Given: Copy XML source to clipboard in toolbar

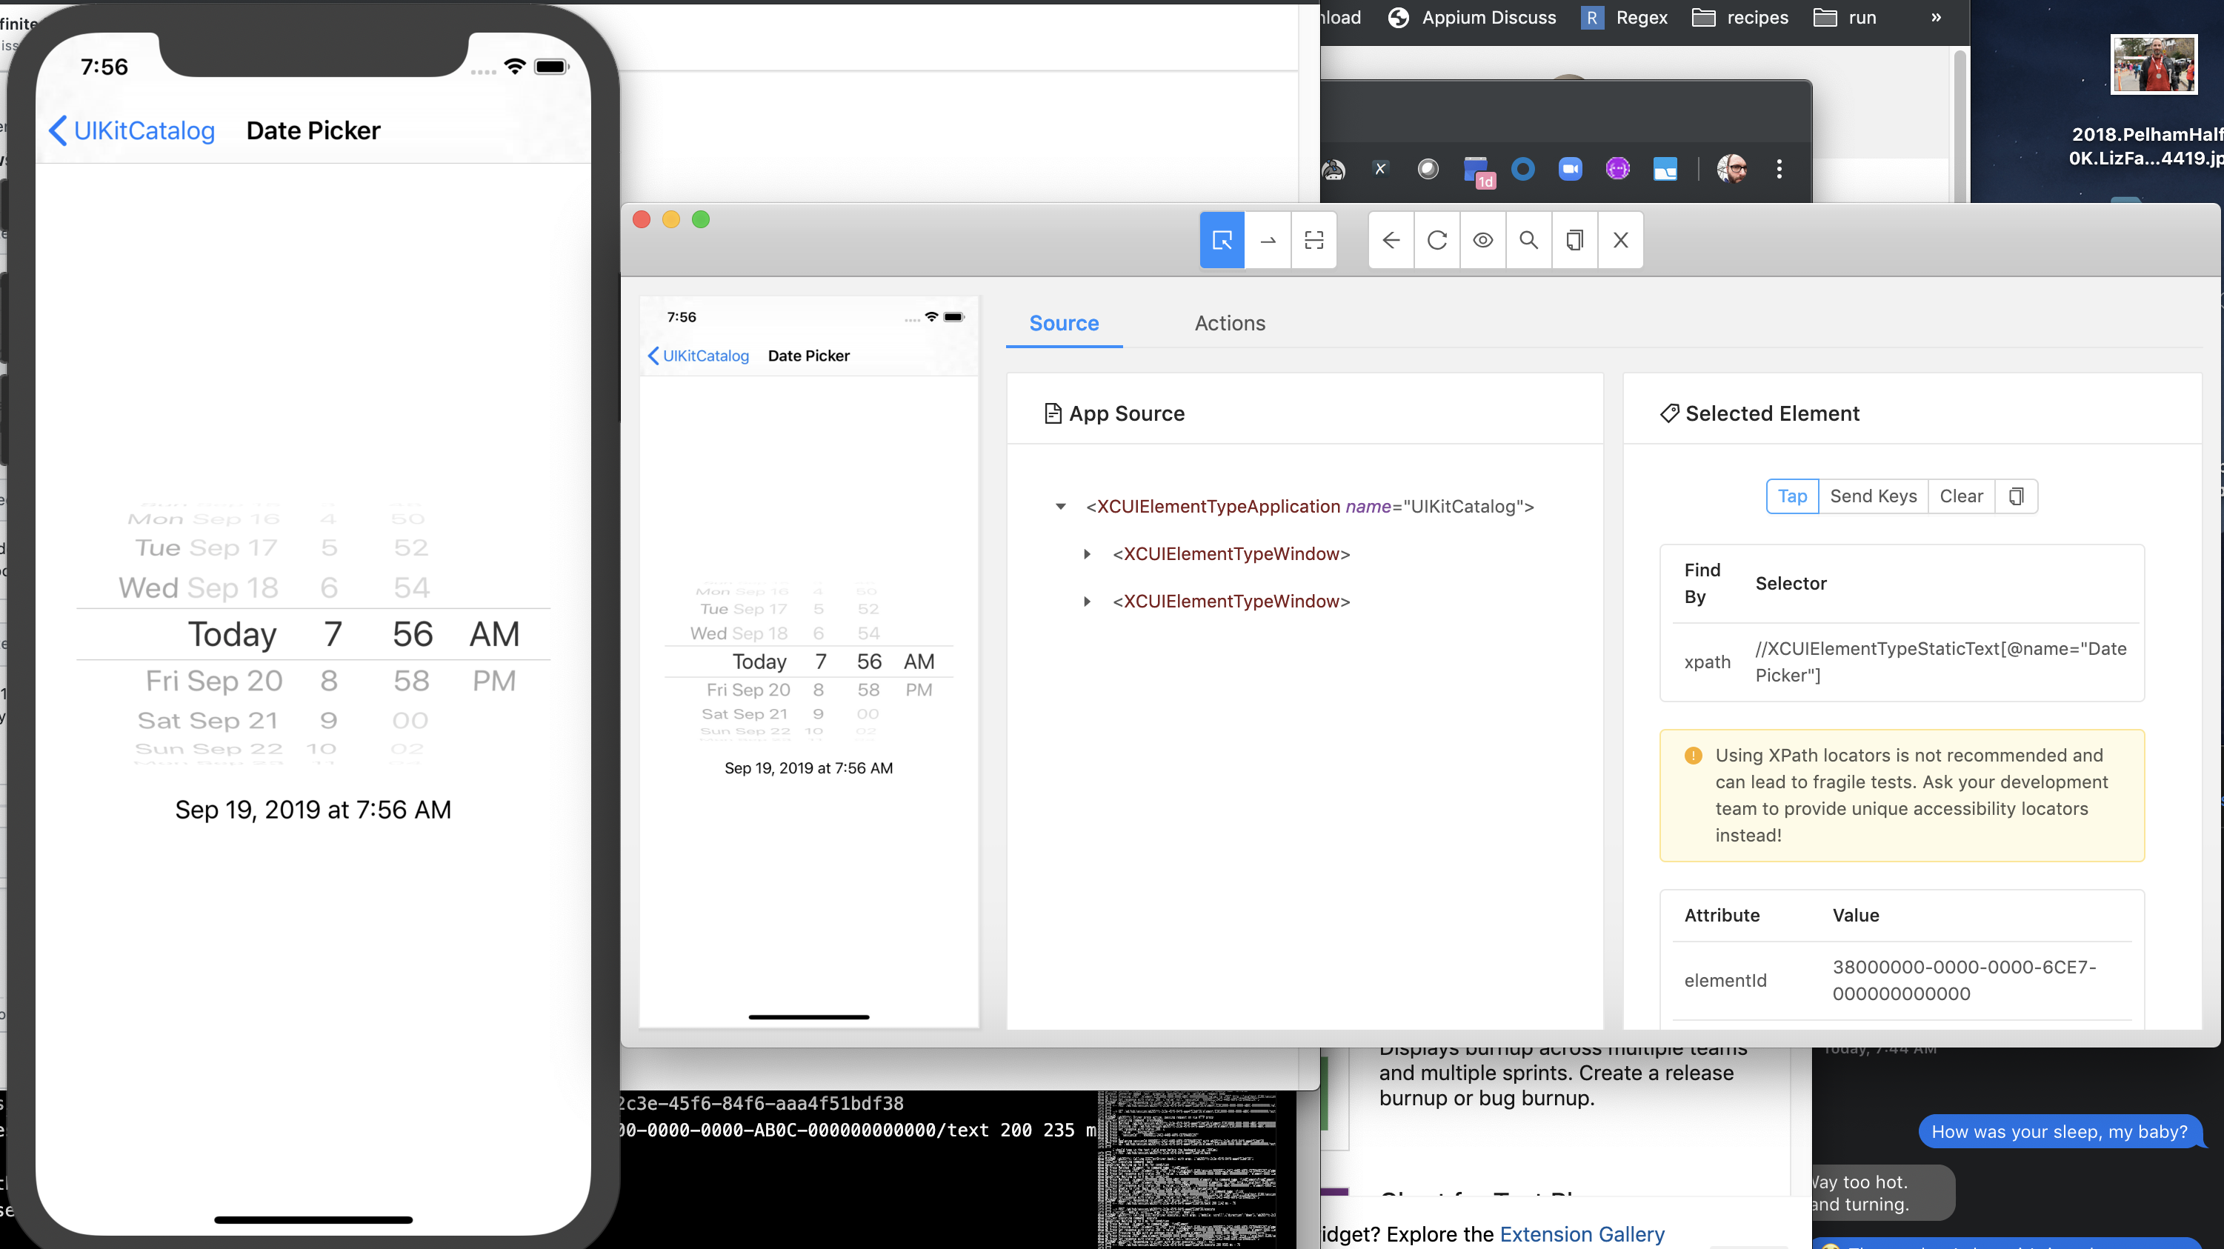Looking at the screenshot, I should [1574, 240].
